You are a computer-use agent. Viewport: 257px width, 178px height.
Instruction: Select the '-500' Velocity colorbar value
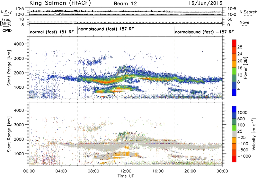[x=243, y=150]
